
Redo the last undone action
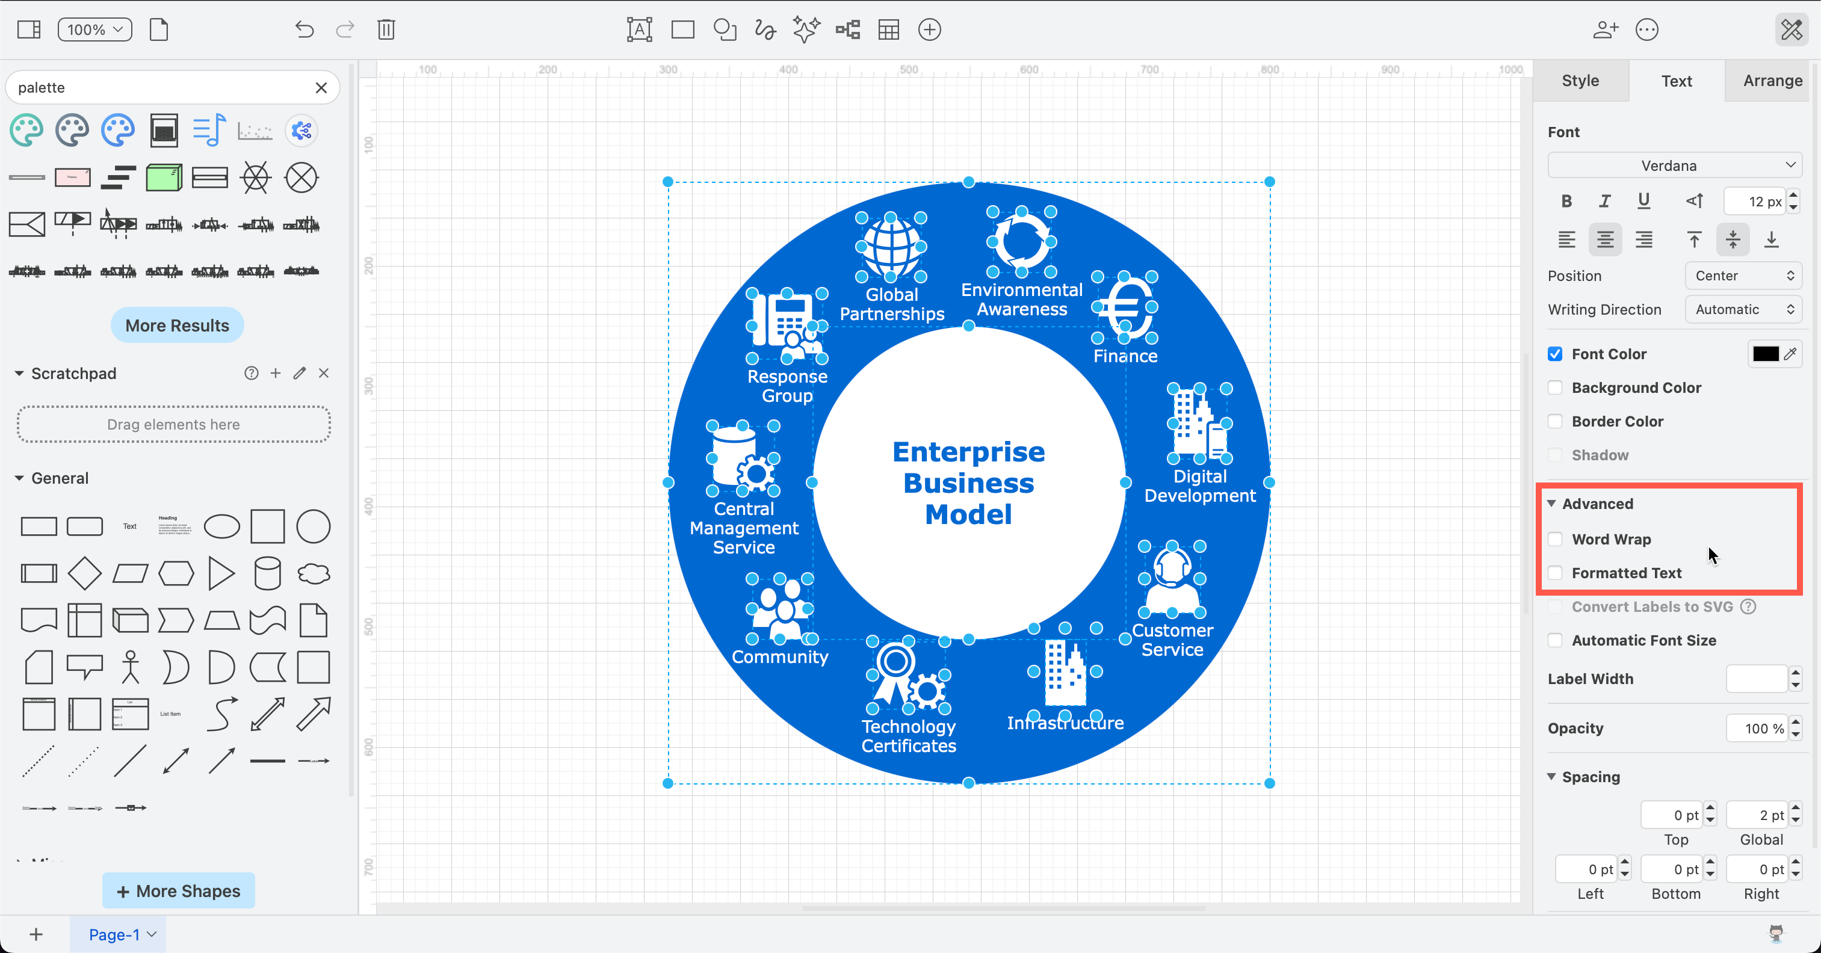coord(345,29)
